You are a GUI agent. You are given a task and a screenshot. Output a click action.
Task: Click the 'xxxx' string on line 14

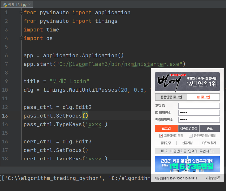pos(95,124)
